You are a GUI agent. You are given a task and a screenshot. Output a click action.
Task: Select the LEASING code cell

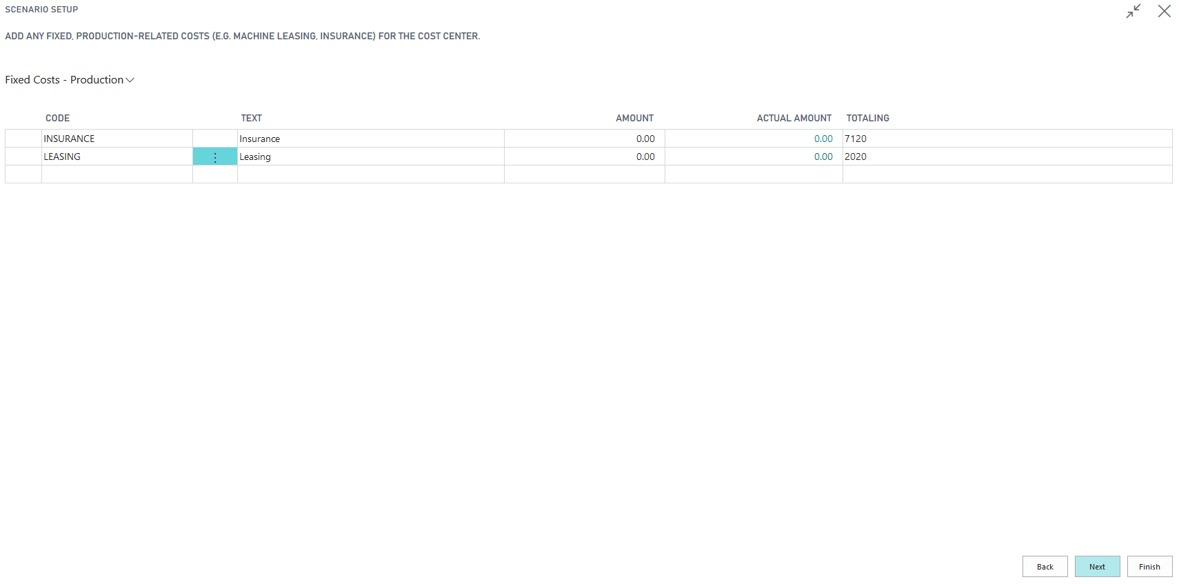pos(116,157)
